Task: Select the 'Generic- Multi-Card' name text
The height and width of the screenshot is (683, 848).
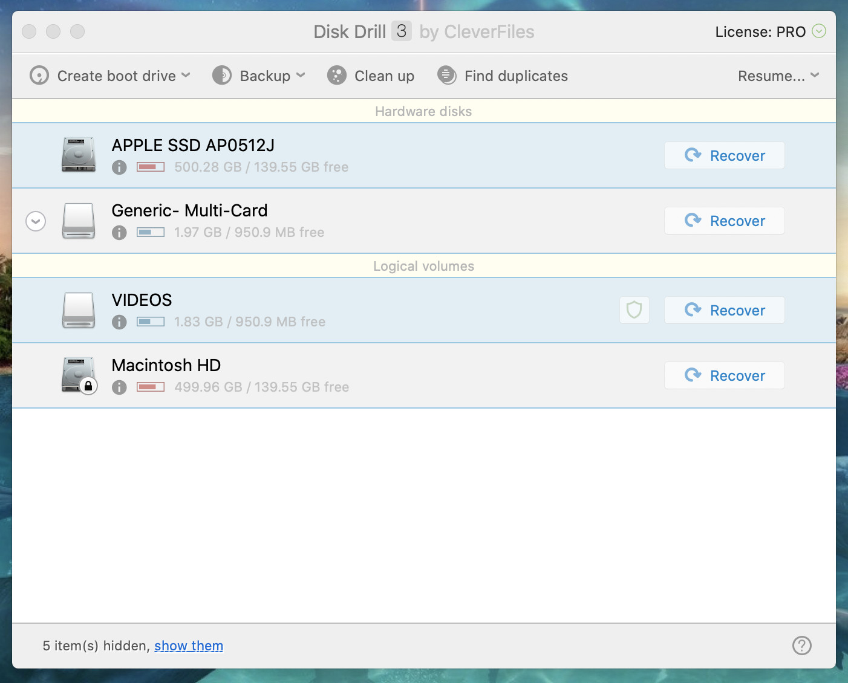Action: pos(189,210)
